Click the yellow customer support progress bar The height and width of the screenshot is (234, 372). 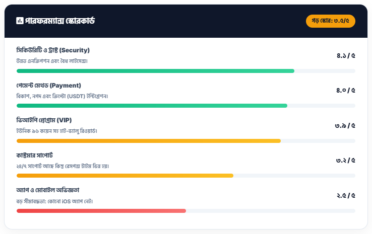point(125,176)
